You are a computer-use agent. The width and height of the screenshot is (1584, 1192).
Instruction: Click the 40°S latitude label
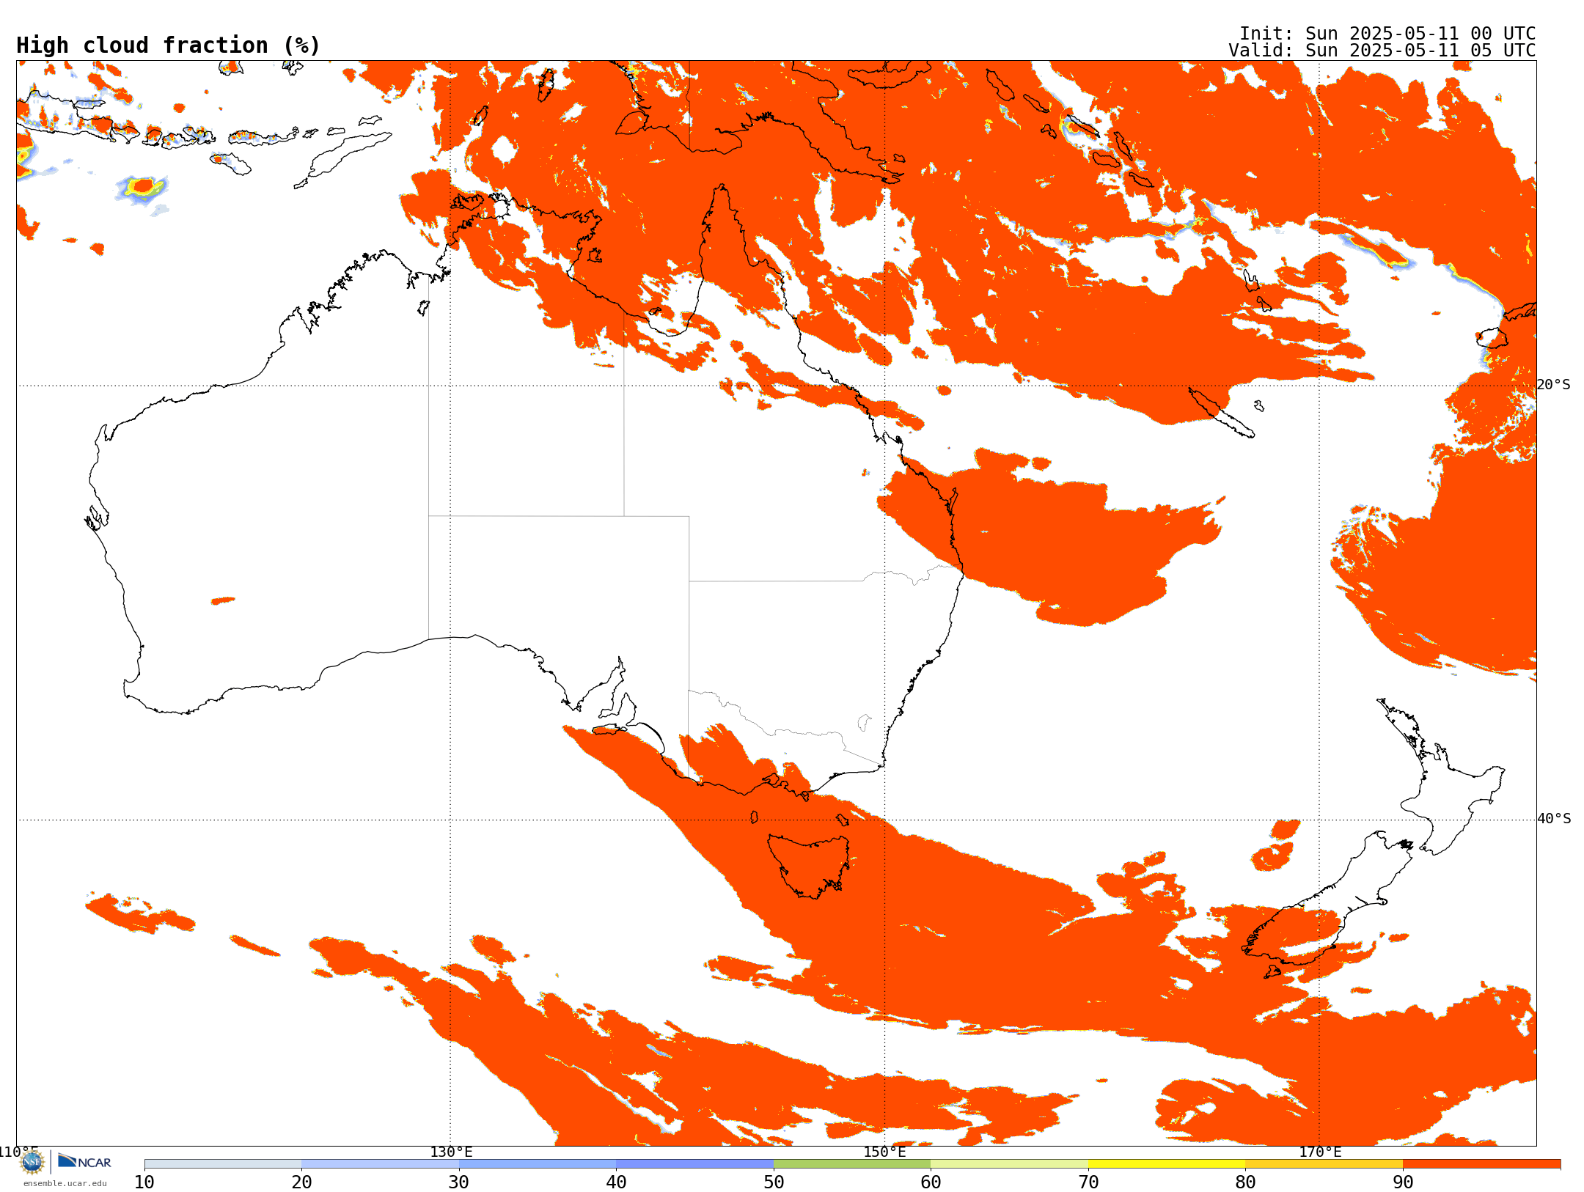[1554, 819]
